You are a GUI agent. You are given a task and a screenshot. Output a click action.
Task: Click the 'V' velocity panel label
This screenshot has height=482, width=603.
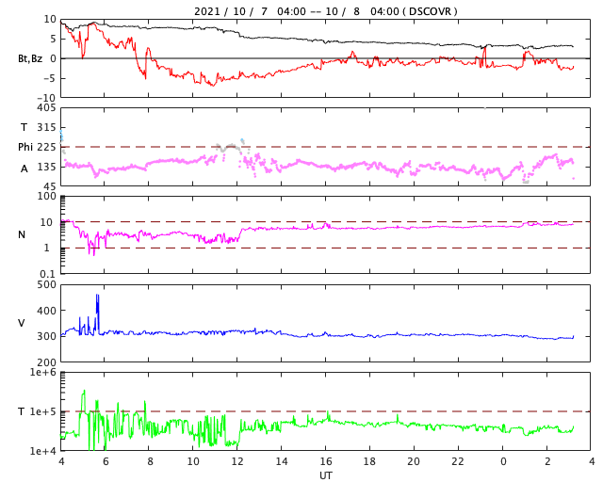22,323
